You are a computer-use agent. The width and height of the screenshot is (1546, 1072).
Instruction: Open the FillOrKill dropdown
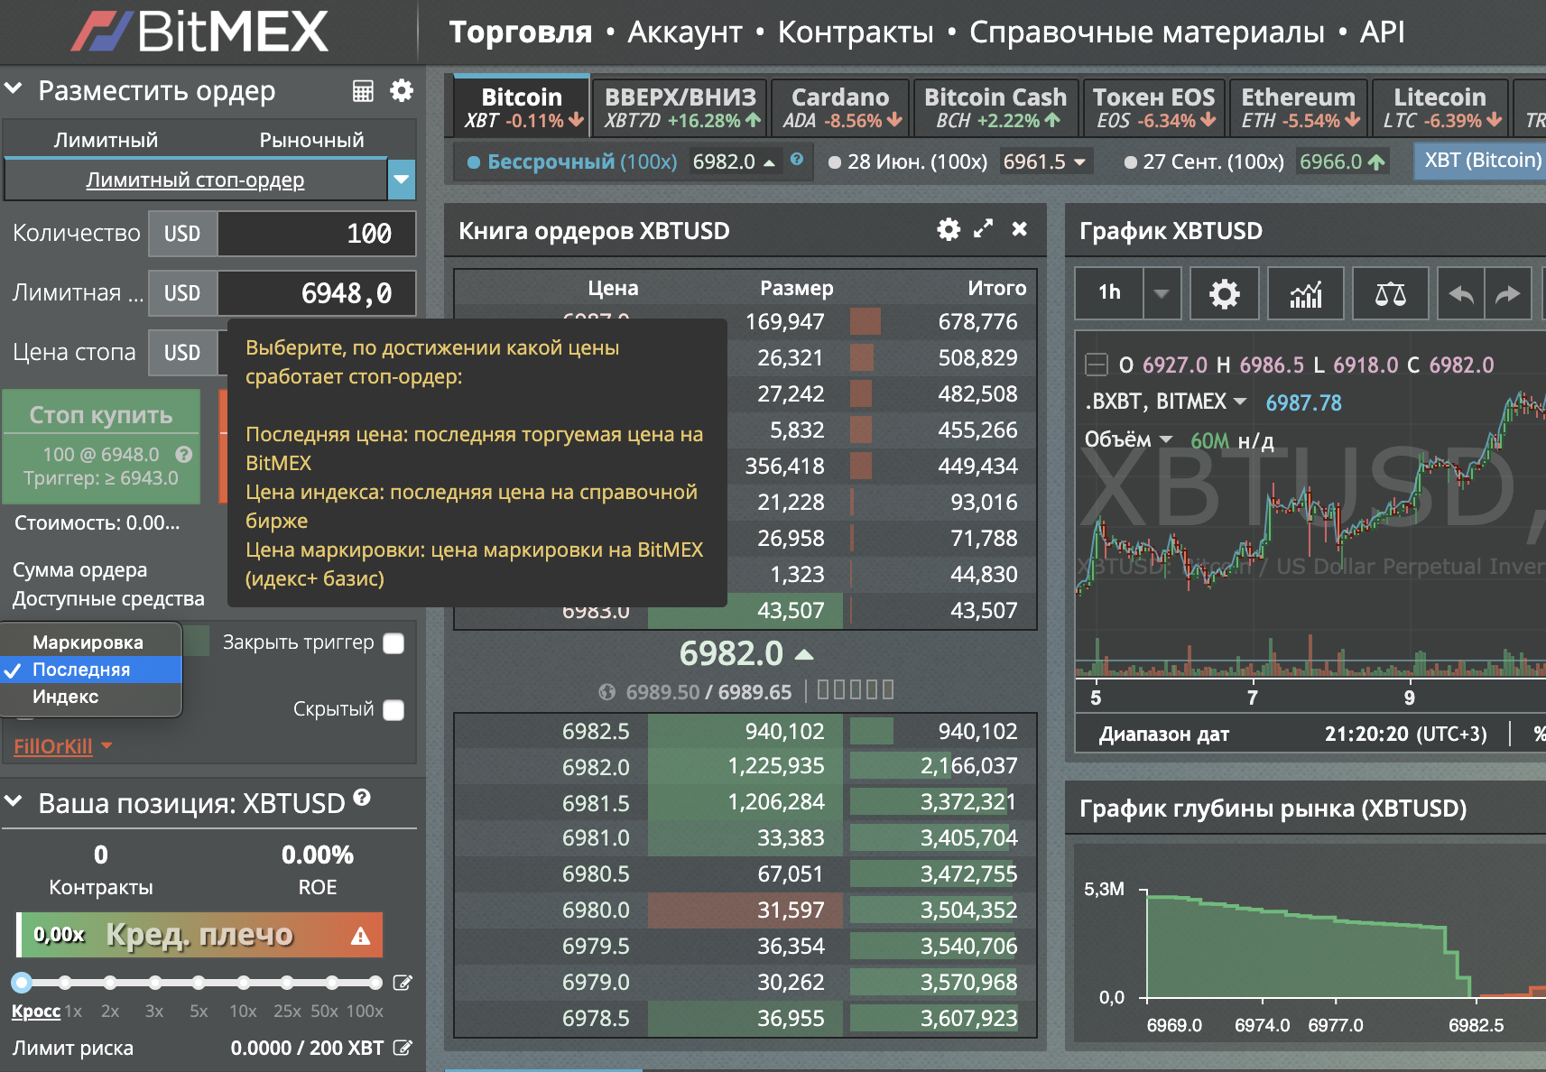tap(62, 746)
